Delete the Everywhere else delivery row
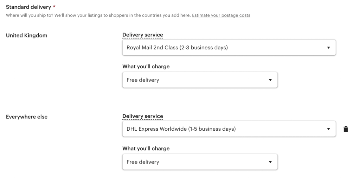The width and height of the screenshot is (360, 179). tap(346, 129)
